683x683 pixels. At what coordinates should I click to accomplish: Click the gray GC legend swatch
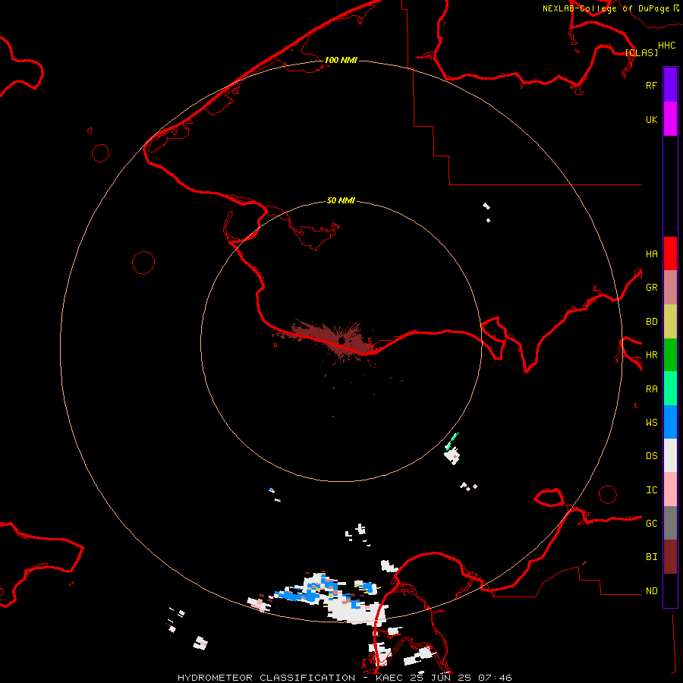pos(670,523)
